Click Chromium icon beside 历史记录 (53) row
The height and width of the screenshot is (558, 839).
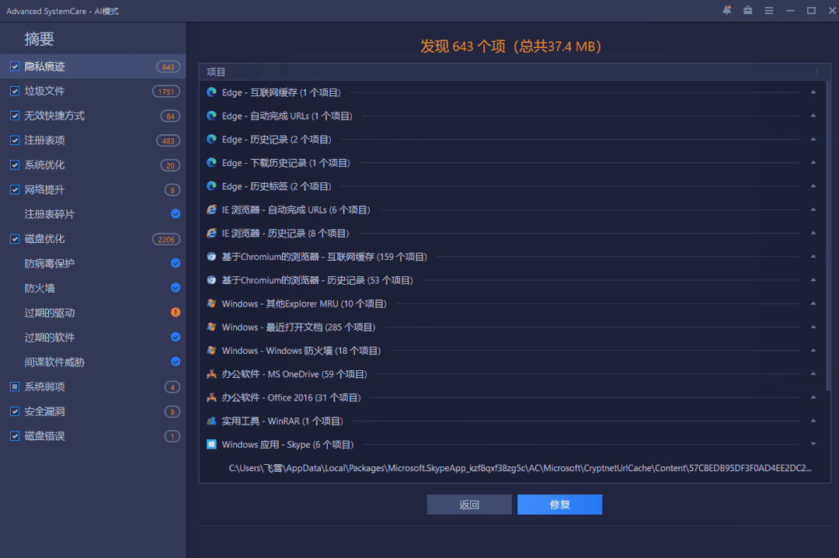(212, 280)
